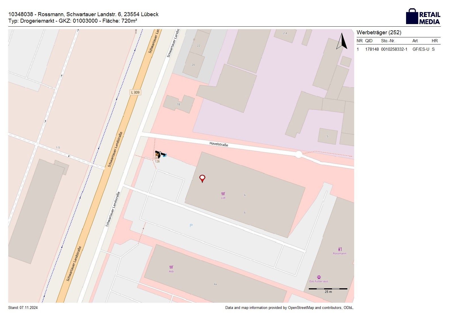The height and width of the screenshot is (318, 450).
Task: Click the DHL parcel box icon
Action: click(157, 155)
